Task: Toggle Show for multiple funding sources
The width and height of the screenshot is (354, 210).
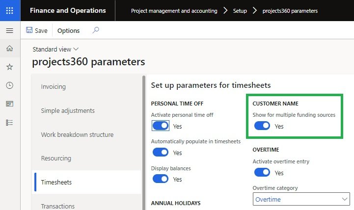Action: point(262,126)
